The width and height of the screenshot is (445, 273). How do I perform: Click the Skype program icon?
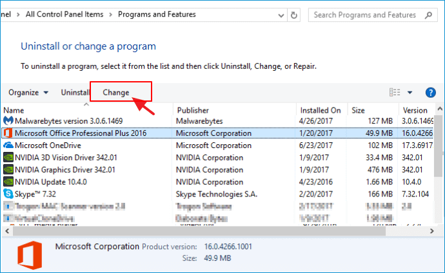coord(8,194)
